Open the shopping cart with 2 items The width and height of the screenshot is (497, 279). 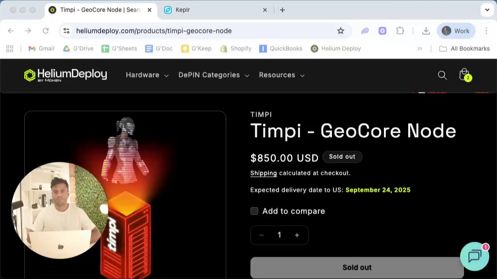465,75
